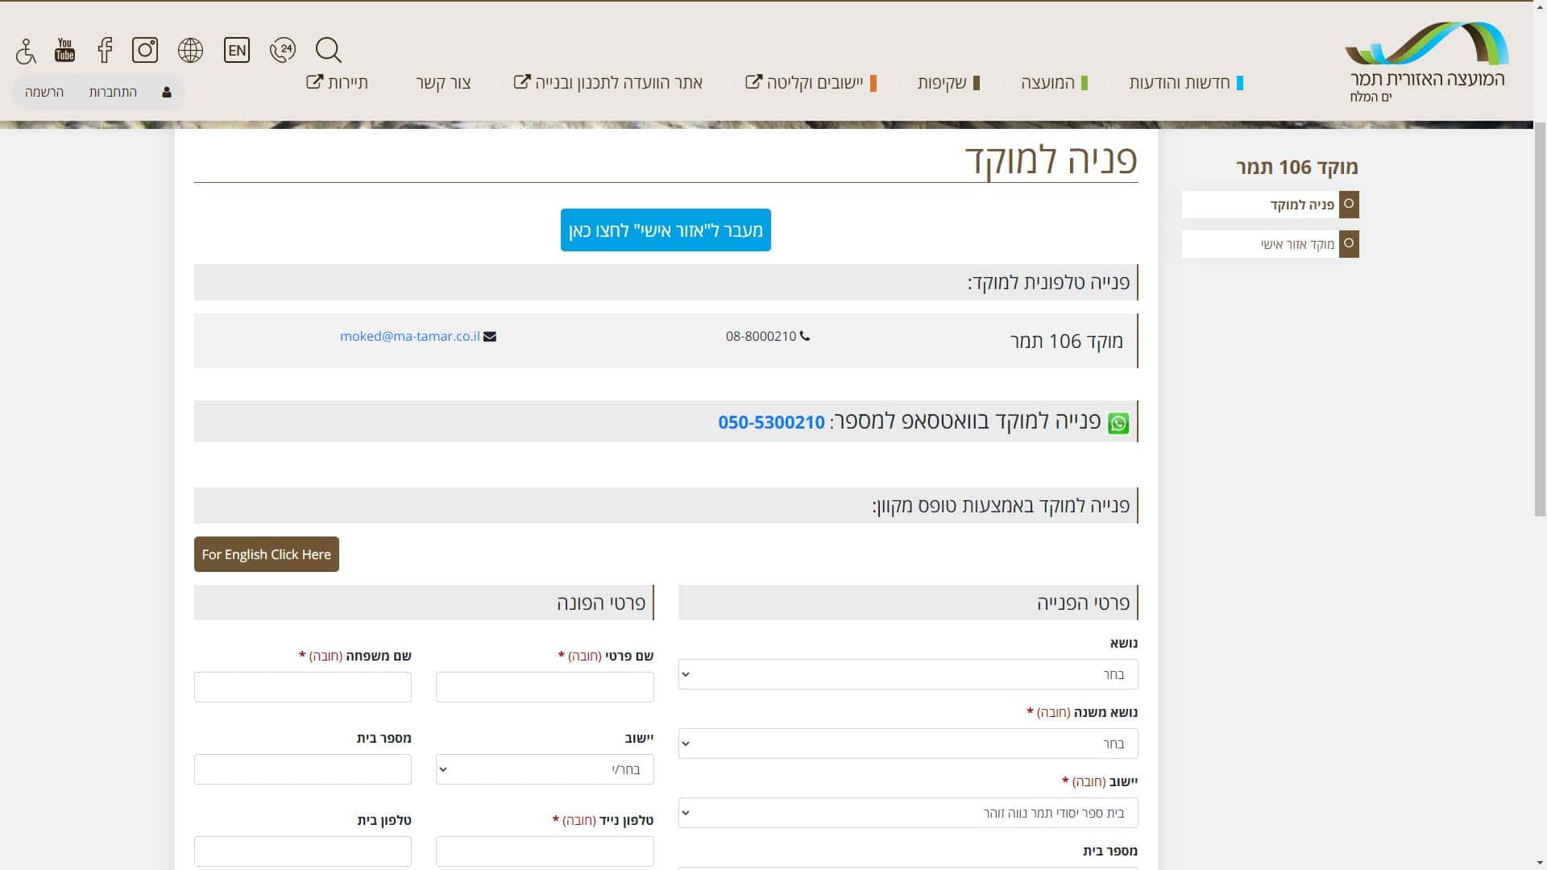Open the applicant's יישוב dropdown showing בחר/י
Viewport: 1547px width, 870px height.
[545, 769]
